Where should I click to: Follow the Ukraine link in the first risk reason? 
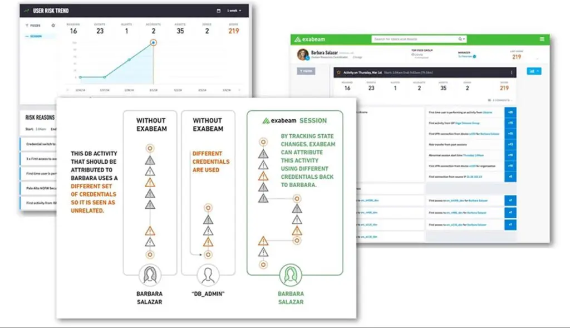point(488,112)
